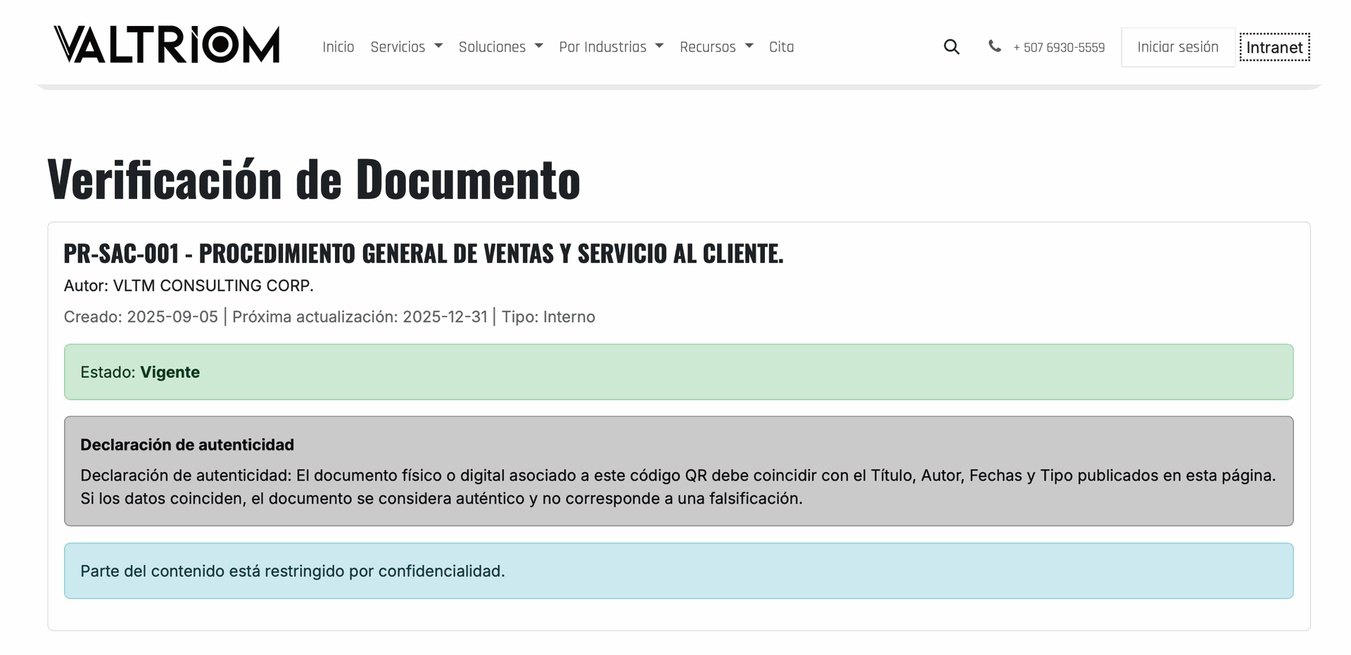Click the green Estado: Vigente banner
Image resolution: width=1351 pixels, height=655 pixels.
(x=678, y=372)
